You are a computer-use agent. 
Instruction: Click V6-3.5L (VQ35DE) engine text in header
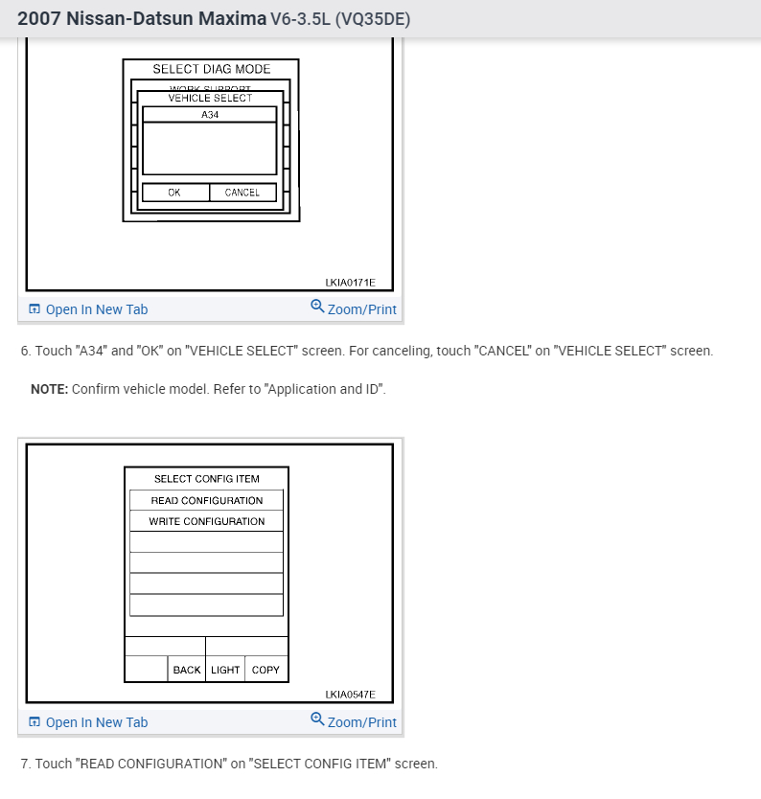340,19
